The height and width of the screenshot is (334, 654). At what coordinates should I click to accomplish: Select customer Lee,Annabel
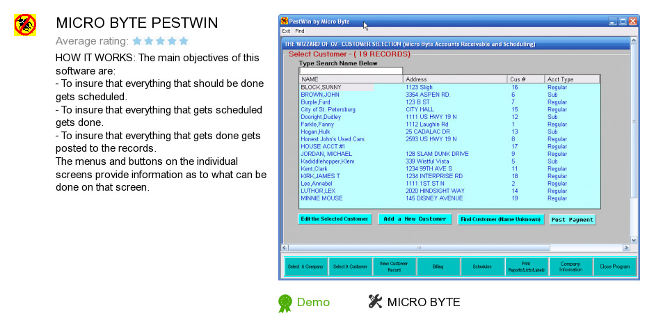317,184
